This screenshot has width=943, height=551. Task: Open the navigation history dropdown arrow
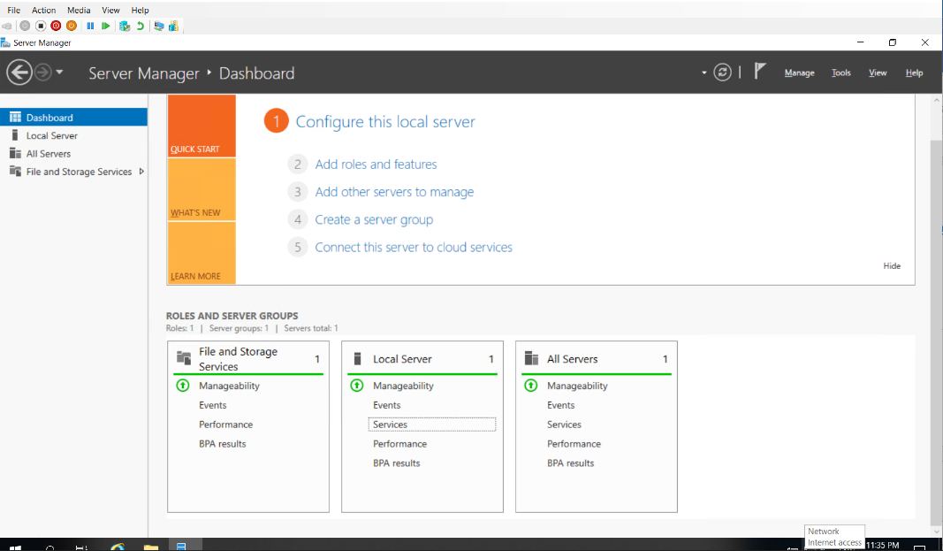[x=59, y=73]
